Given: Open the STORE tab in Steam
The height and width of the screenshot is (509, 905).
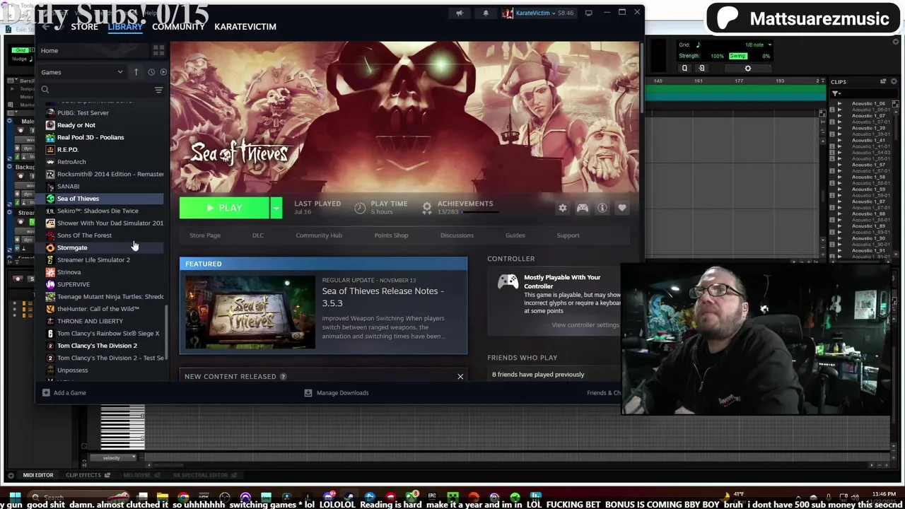Looking at the screenshot, I should [x=84, y=26].
